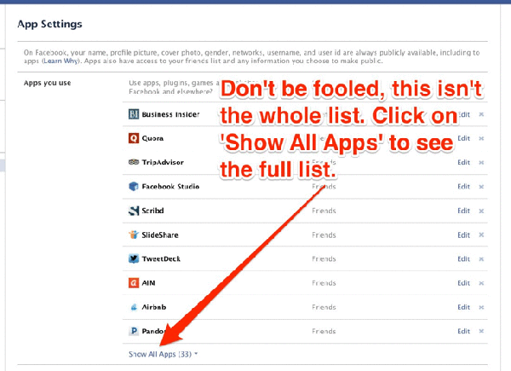
Task: Edit SlideShare app settings
Action: coord(464,235)
